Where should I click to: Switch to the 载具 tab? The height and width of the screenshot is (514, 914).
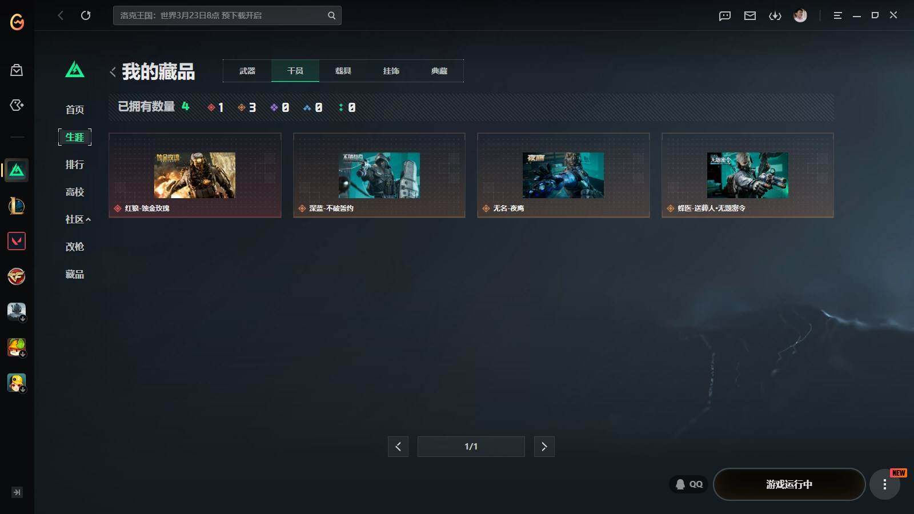(343, 71)
